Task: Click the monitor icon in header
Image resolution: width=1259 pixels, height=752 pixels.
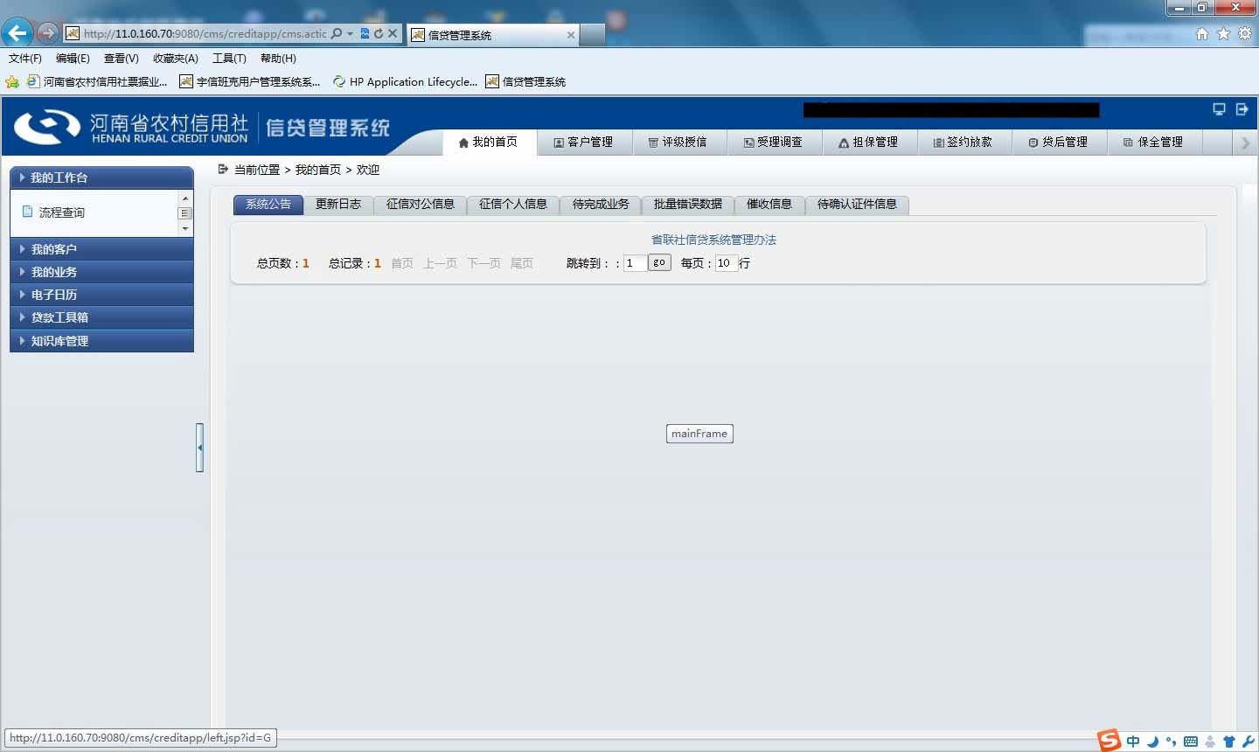Action: point(1219,109)
